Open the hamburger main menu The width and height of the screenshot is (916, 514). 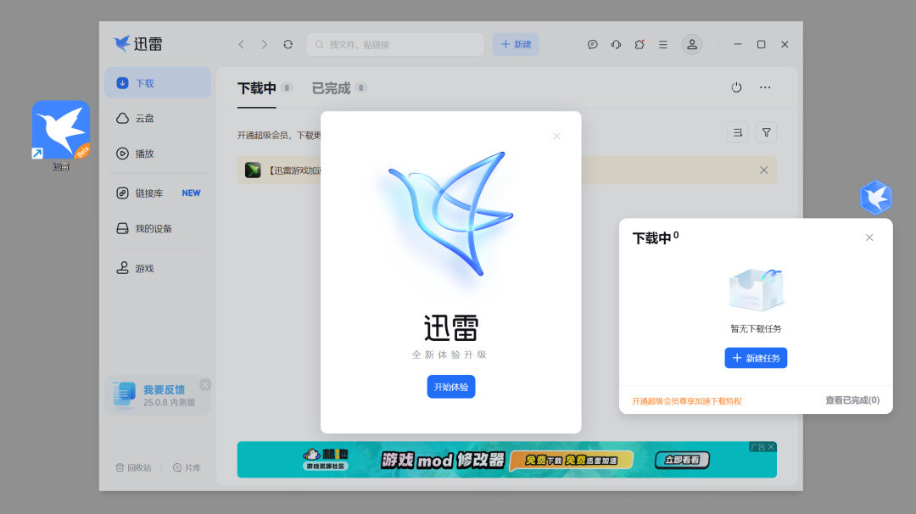pos(663,44)
